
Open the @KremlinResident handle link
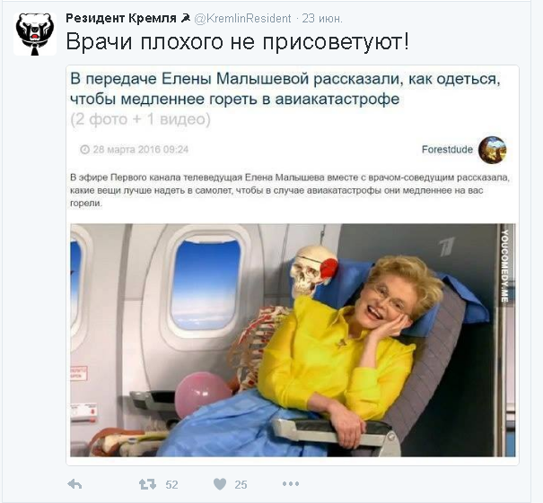pyautogui.click(x=242, y=18)
